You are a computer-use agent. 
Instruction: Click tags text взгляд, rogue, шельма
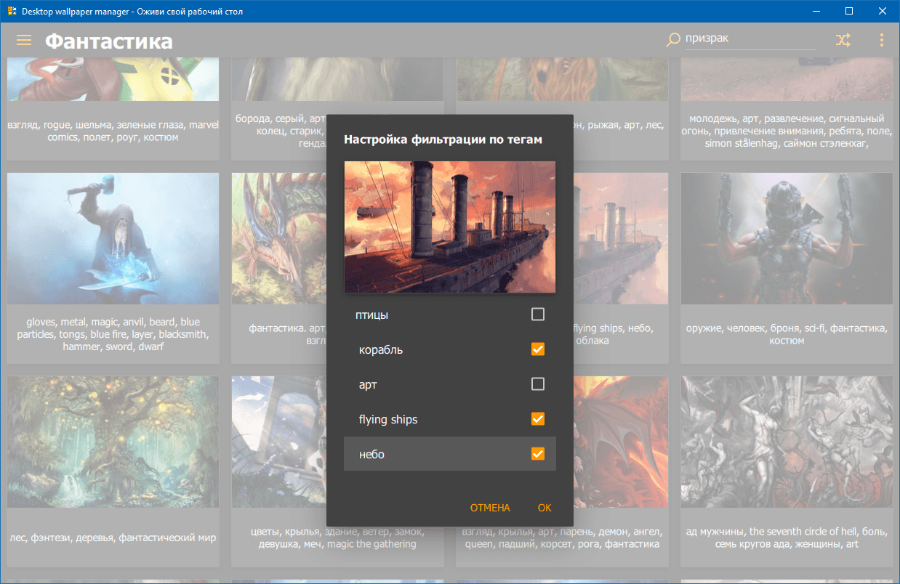113,131
